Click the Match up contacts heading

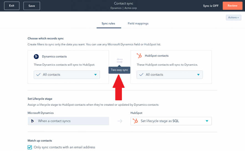click(40, 141)
